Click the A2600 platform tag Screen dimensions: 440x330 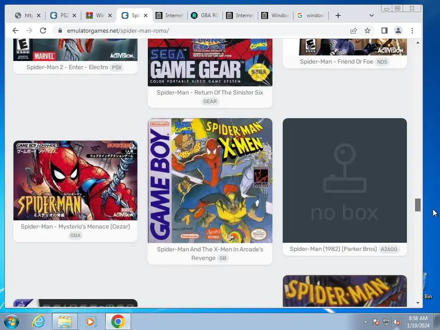(x=389, y=249)
